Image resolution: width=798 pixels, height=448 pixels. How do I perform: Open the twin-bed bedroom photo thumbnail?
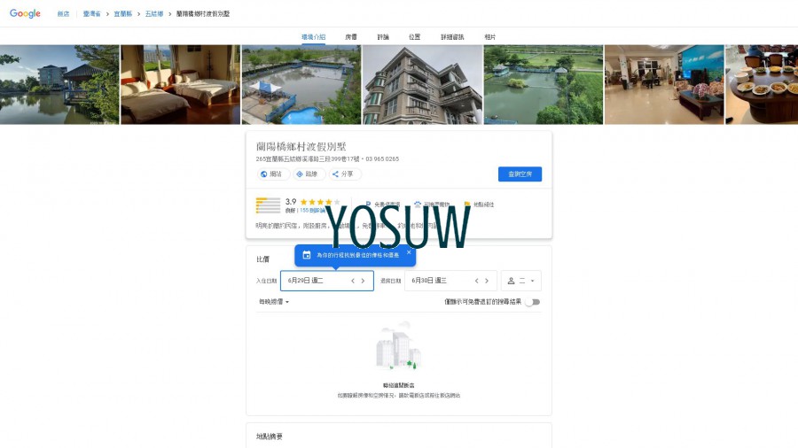(x=180, y=84)
